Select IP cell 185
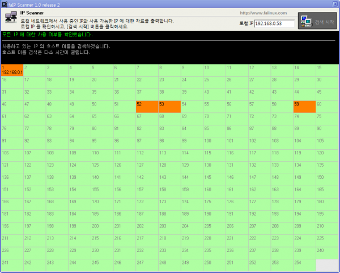340x273 pixels. (x=102, y=216)
